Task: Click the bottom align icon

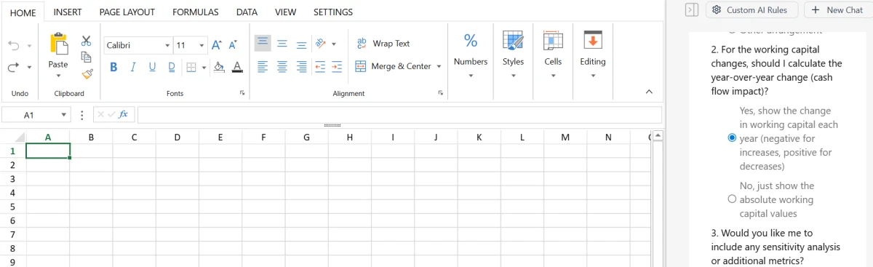Action: coord(301,44)
